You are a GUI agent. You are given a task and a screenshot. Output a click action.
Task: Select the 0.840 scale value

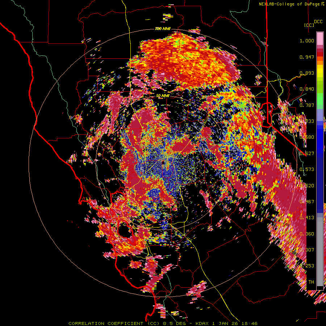(307, 89)
